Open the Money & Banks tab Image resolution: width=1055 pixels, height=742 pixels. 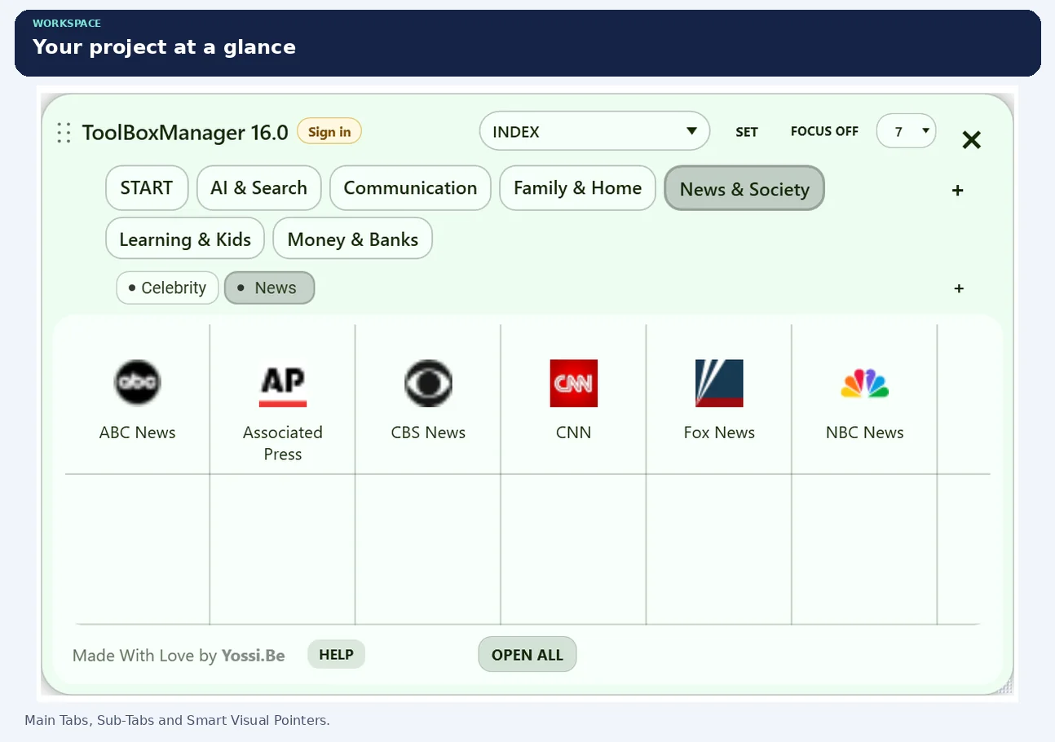coord(352,239)
